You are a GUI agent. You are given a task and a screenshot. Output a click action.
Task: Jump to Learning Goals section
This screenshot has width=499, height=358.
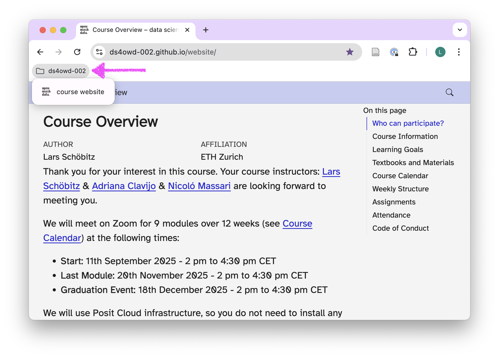pos(397,149)
